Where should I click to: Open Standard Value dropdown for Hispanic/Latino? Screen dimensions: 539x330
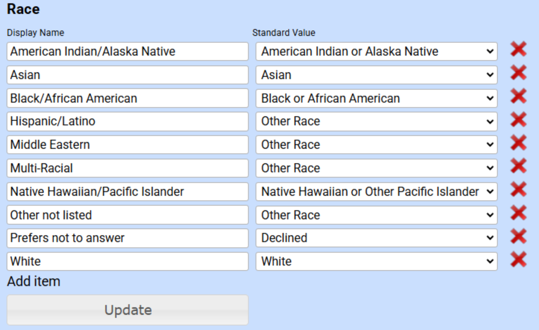click(377, 122)
